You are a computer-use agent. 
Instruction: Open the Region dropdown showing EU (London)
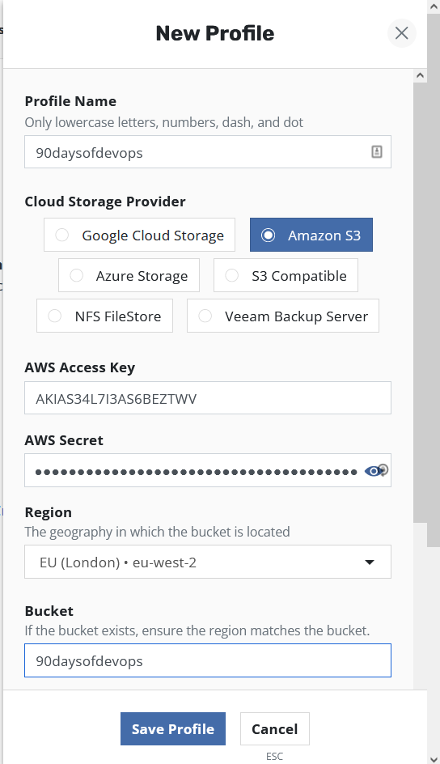[x=208, y=562]
